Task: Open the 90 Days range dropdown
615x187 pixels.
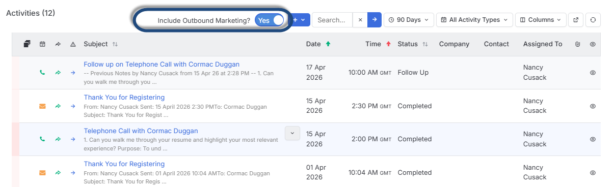Action: [x=409, y=20]
